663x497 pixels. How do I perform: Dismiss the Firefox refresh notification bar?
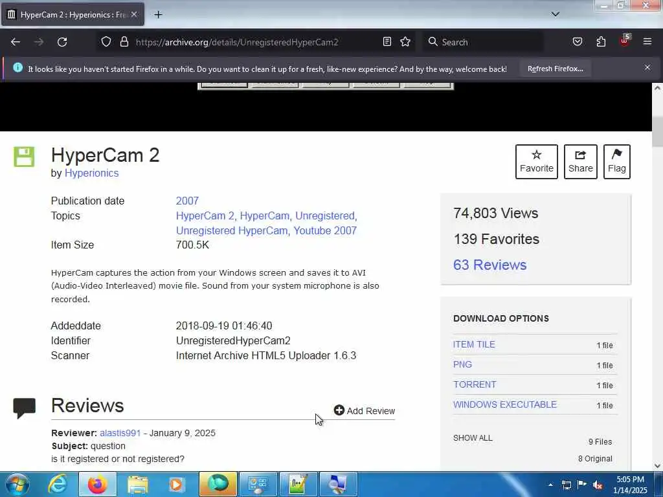coord(647,67)
